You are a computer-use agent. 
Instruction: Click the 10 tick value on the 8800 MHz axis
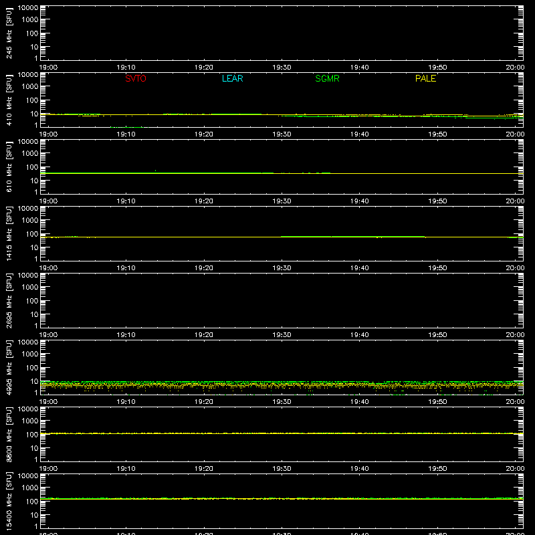[34, 448]
